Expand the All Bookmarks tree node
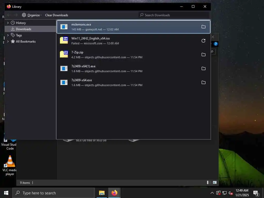Viewport: 264px width, 198px height. (x=8, y=42)
